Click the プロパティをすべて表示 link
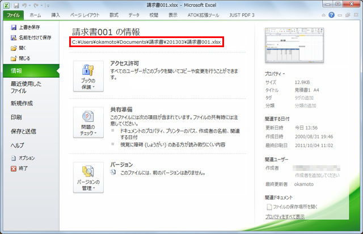Viewport: 363px width, 234px height. (285, 216)
